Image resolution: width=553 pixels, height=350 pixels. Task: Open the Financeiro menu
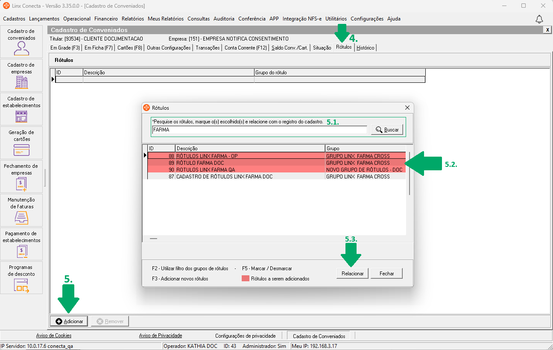pyautogui.click(x=106, y=19)
